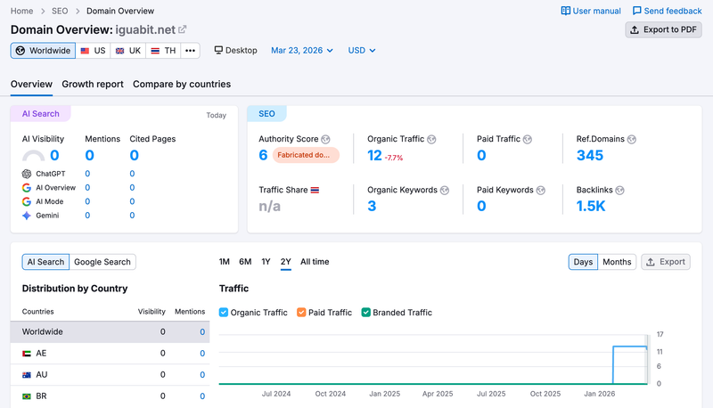Open the Mar 23, 2026 date dropdown

(302, 51)
